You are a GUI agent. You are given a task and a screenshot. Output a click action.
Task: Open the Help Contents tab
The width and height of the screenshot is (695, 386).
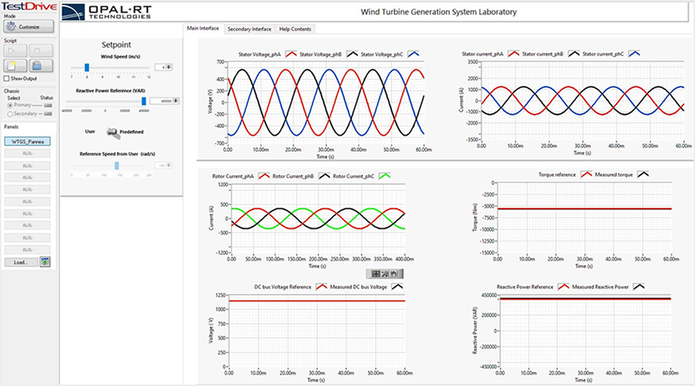point(295,29)
